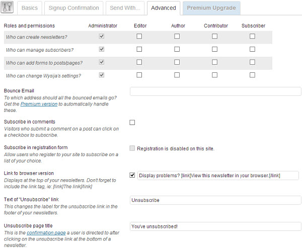The height and width of the screenshot is (248, 302).
Task: Enable Subscribe in comments checkbox
Action: click(x=132, y=122)
